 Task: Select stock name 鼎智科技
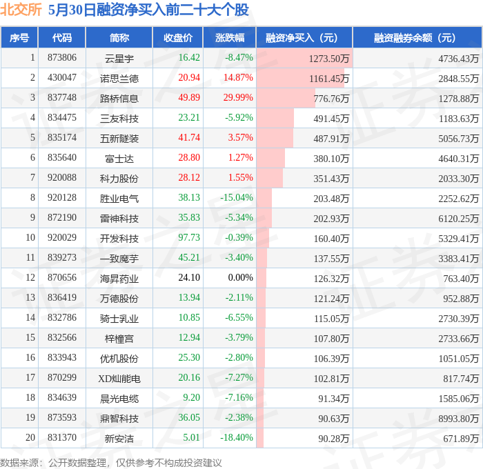pyautogui.click(x=119, y=419)
